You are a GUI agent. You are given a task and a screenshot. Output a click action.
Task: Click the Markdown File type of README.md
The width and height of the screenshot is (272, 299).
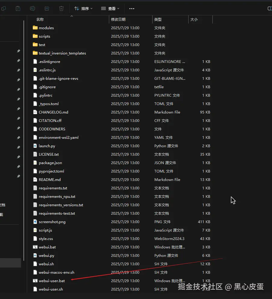pyautogui.click(x=167, y=180)
